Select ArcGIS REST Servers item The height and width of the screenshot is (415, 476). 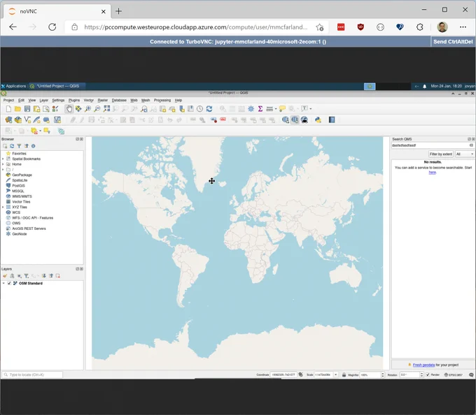point(29,228)
